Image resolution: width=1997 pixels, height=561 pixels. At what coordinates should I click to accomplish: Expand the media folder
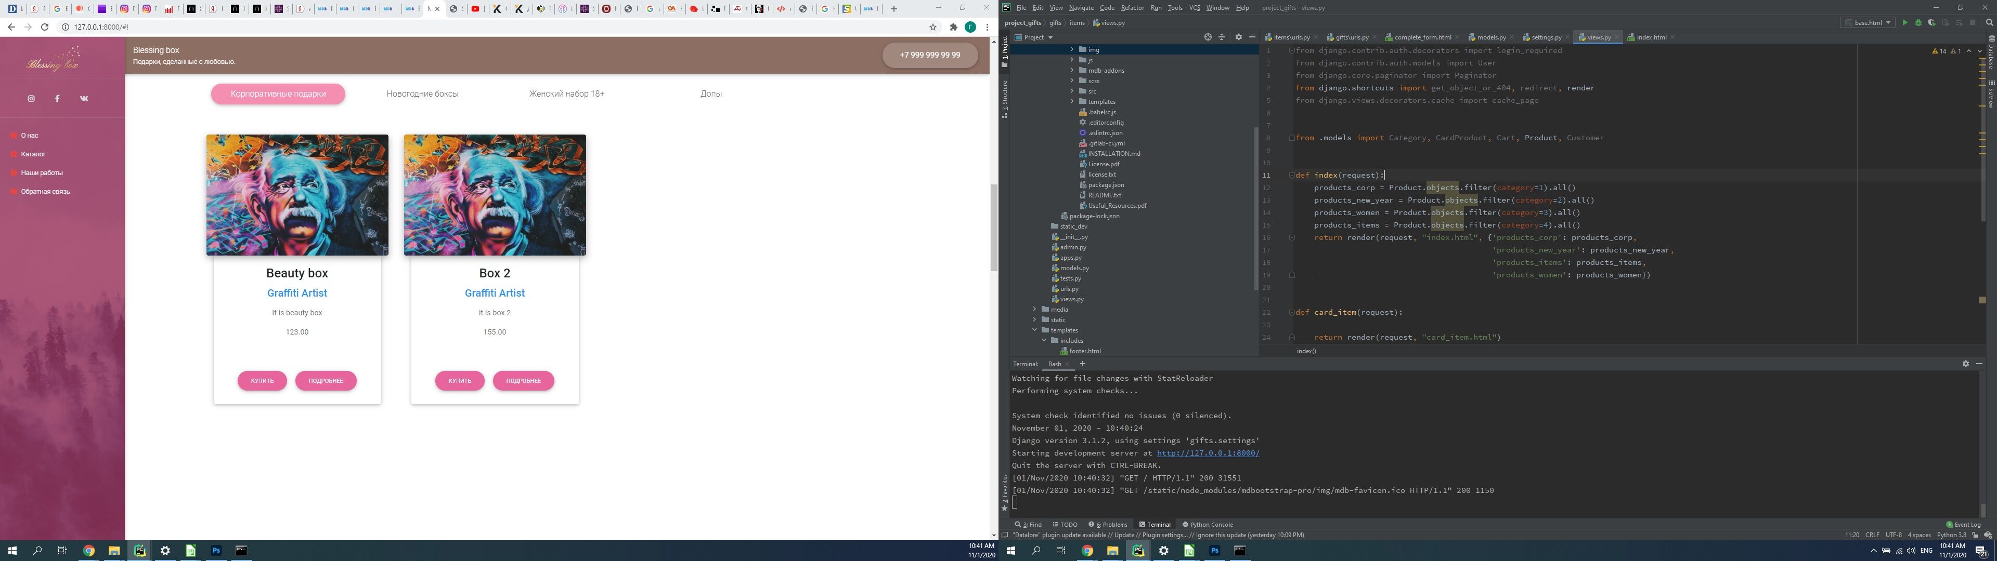coord(1034,309)
